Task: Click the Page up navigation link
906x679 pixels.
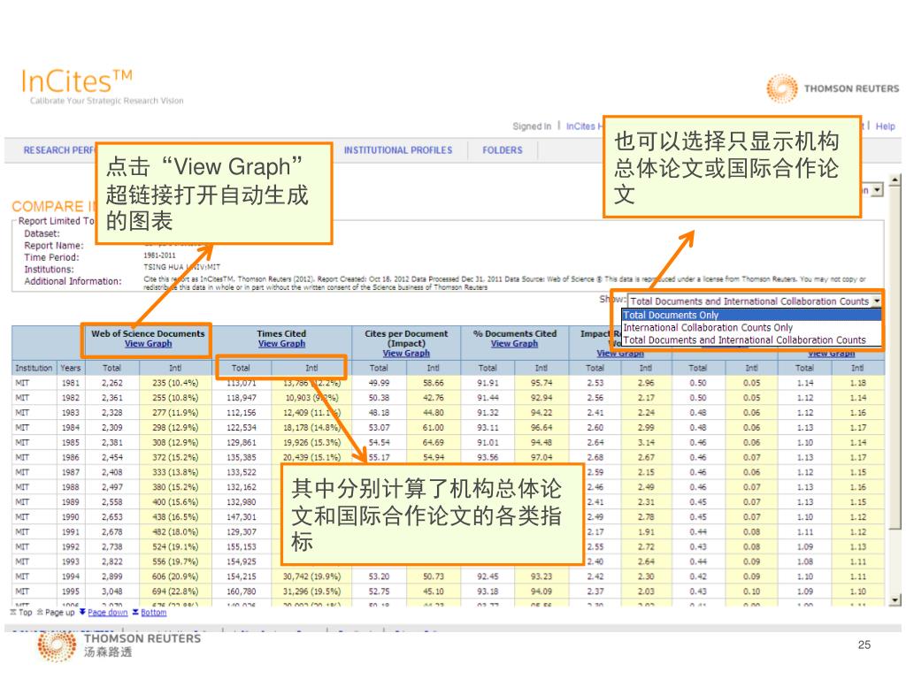Action: click(x=59, y=613)
